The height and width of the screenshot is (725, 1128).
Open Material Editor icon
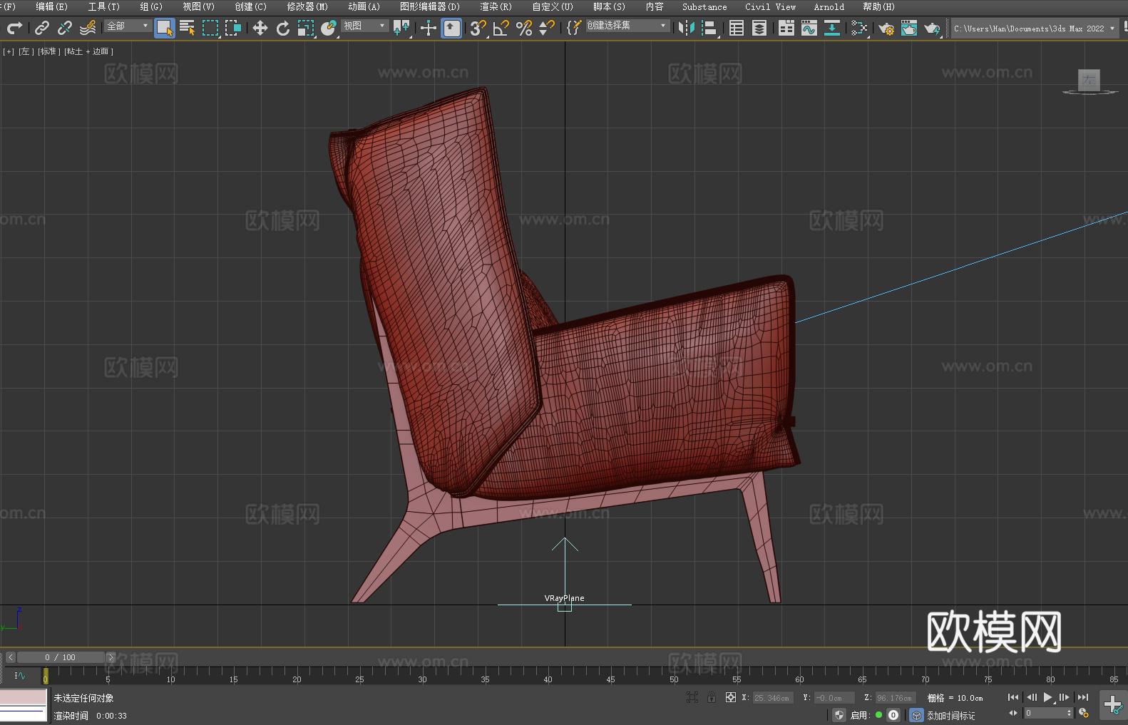[859, 28]
